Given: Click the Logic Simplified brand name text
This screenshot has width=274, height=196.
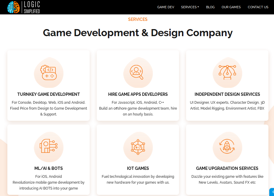Looking at the screenshot, I should click(x=32, y=7).
